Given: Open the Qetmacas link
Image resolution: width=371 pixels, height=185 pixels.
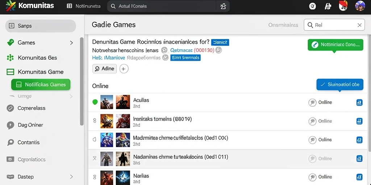Looking at the screenshot, I should click(181, 50).
